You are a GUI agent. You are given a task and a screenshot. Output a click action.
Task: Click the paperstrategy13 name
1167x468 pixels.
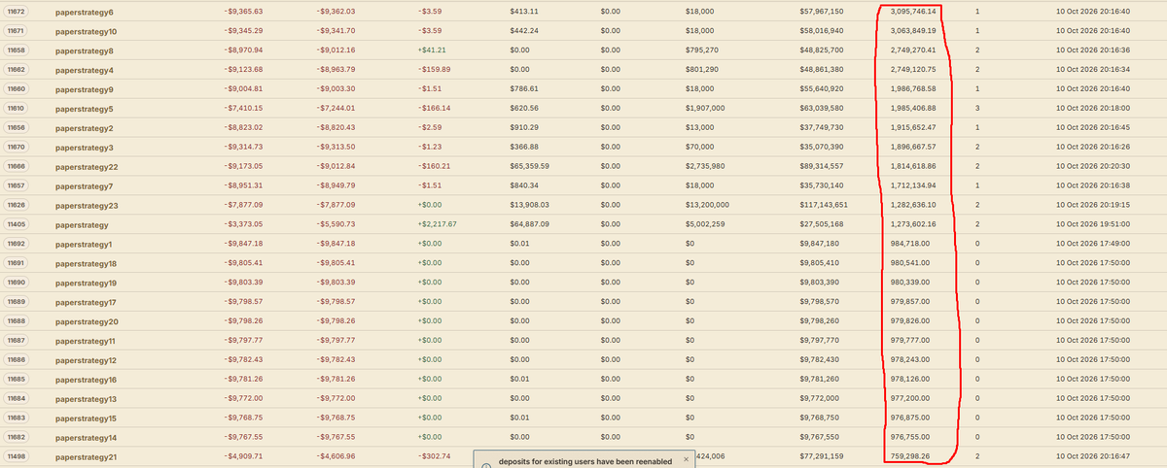(87, 399)
